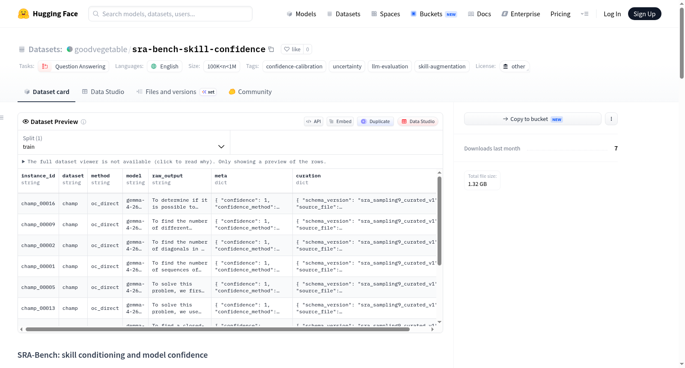This screenshot has width=685, height=368.
Task: Click the goodvegetable avatar icon
Action: (70, 49)
